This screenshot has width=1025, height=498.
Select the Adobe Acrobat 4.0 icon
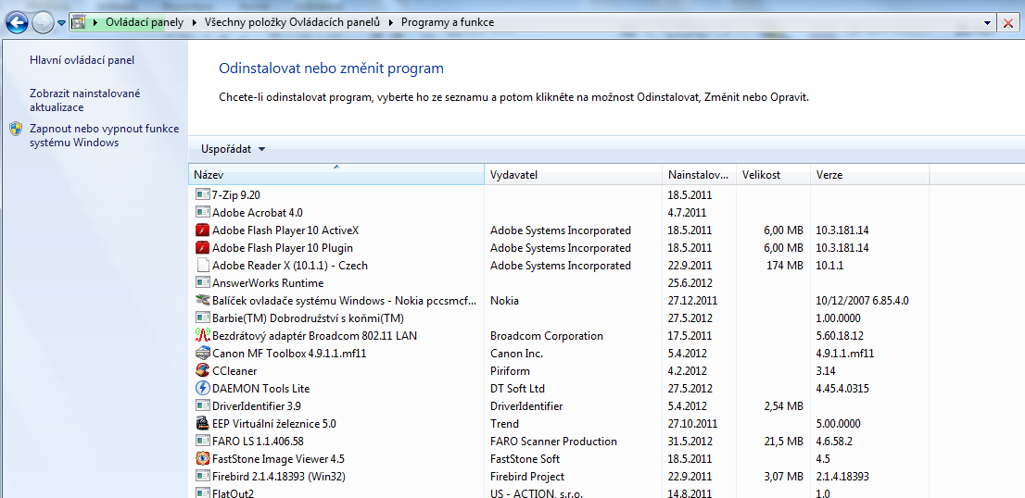[x=203, y=212]
